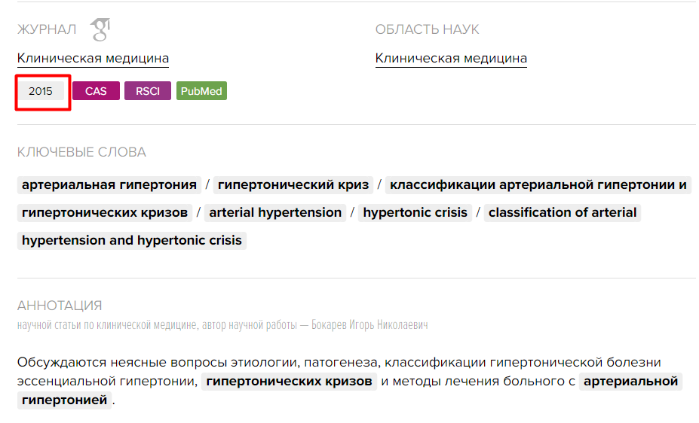Open keyword артериальная гипертония
The width and height of the screenshot is (699, 423).
click(109, 184)
